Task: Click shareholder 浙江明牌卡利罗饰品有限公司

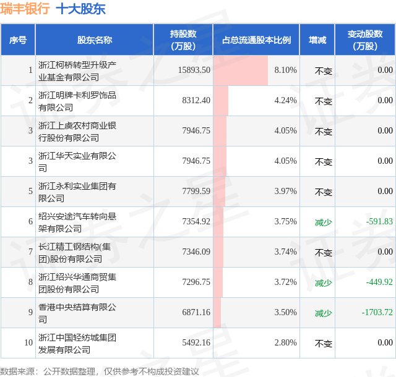Action: pyautogui.click(x=77, y=101)
